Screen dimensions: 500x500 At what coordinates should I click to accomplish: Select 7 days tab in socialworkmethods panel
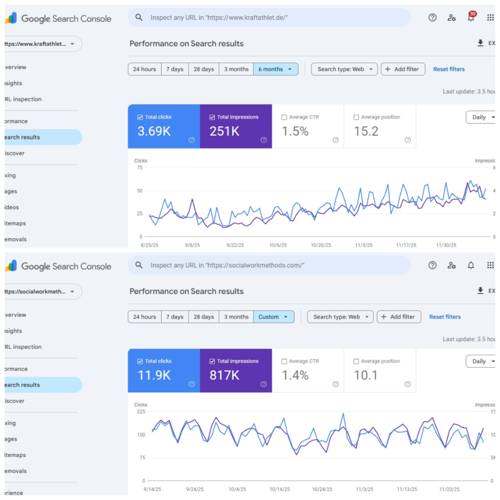pos(174,317)
